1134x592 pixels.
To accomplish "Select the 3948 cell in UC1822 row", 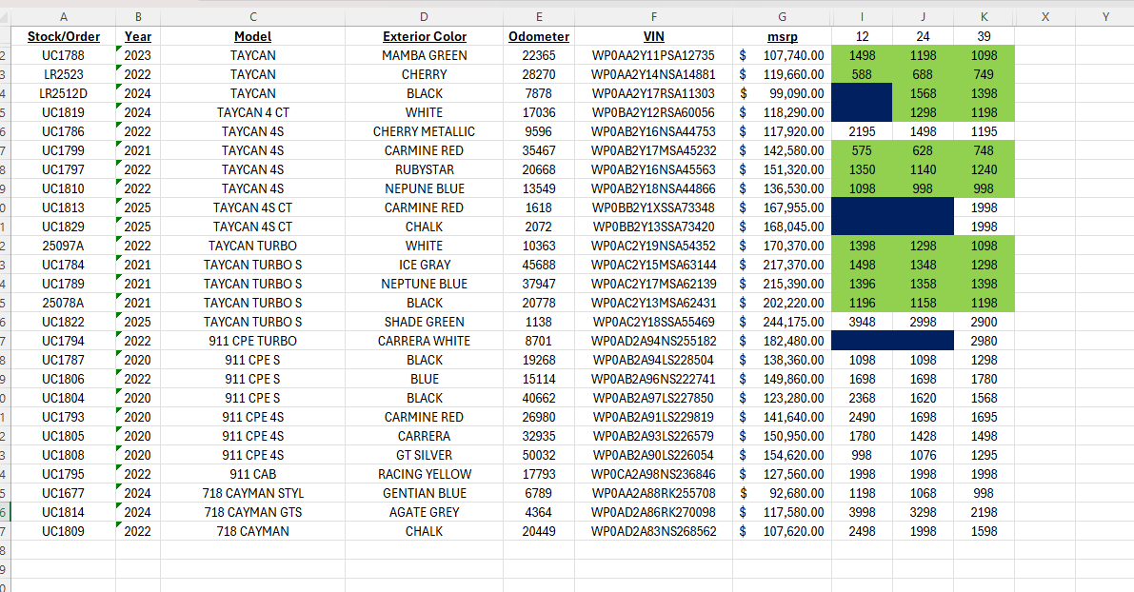I will (862, 322).
